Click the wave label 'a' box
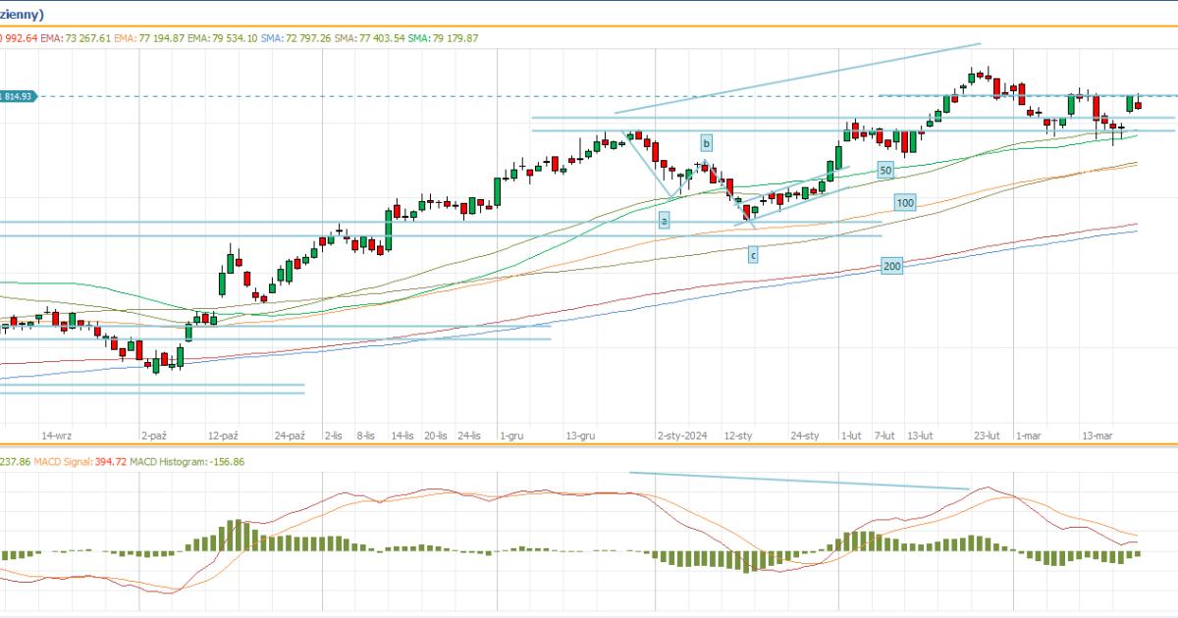This screenshot has height=618, width=1178. 665,222
